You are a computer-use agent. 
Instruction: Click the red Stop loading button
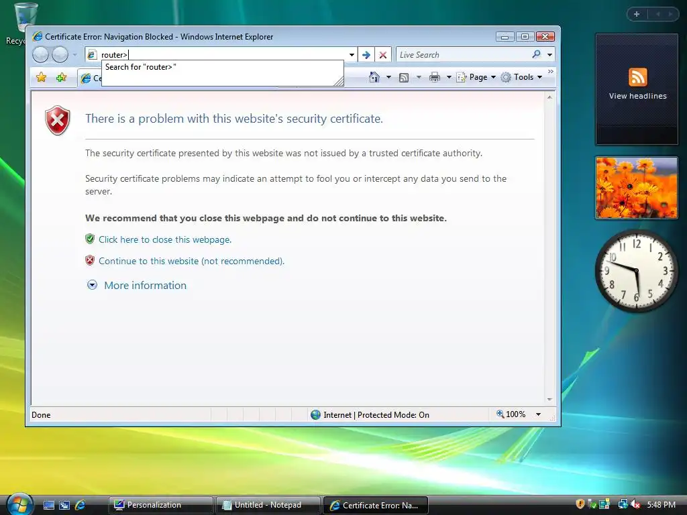(x=383, y=55)
